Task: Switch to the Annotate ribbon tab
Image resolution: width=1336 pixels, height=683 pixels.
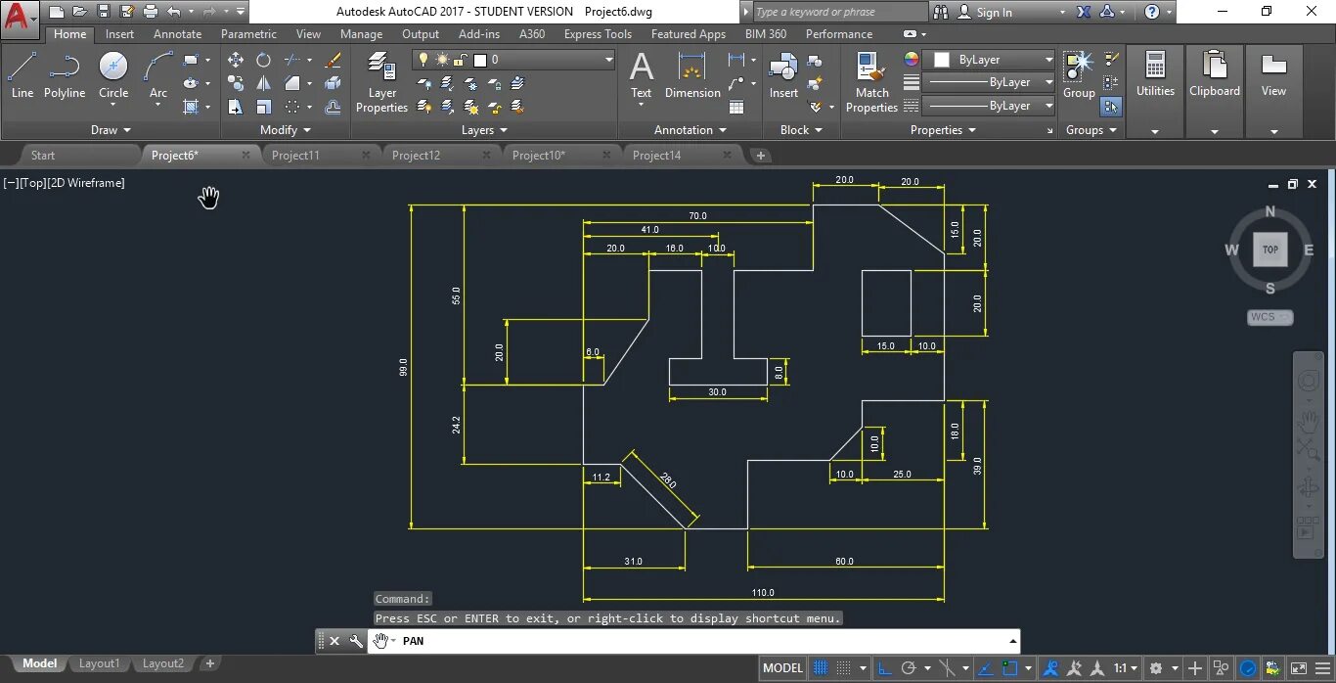Action: click(177, 33)
